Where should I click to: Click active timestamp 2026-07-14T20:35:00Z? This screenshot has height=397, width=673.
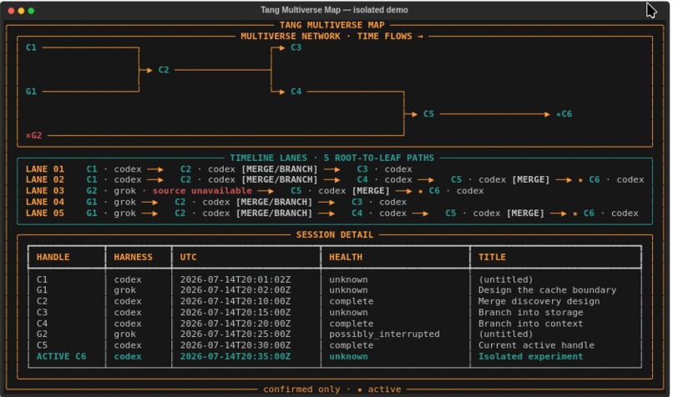pos(235,357)
